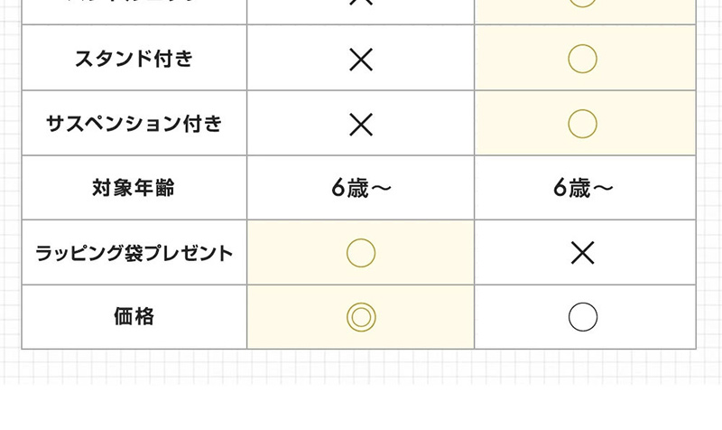This screenshot has width=722, height=430.
Task: Select the circle mark in the スタンド付き row
Action: coord(583,60)
